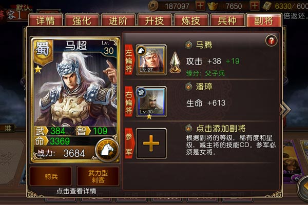Open the 强化 tab
This screenshot has height=205, width=308.
82,20
